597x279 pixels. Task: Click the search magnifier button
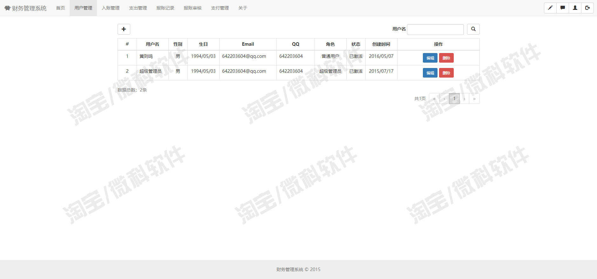tap(473, 29)
